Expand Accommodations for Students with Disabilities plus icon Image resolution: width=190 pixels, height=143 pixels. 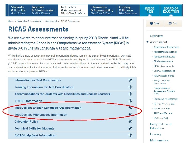[x=130, y=94]
